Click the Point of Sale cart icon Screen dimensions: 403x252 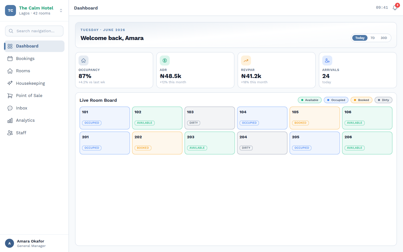pos(10,96)
